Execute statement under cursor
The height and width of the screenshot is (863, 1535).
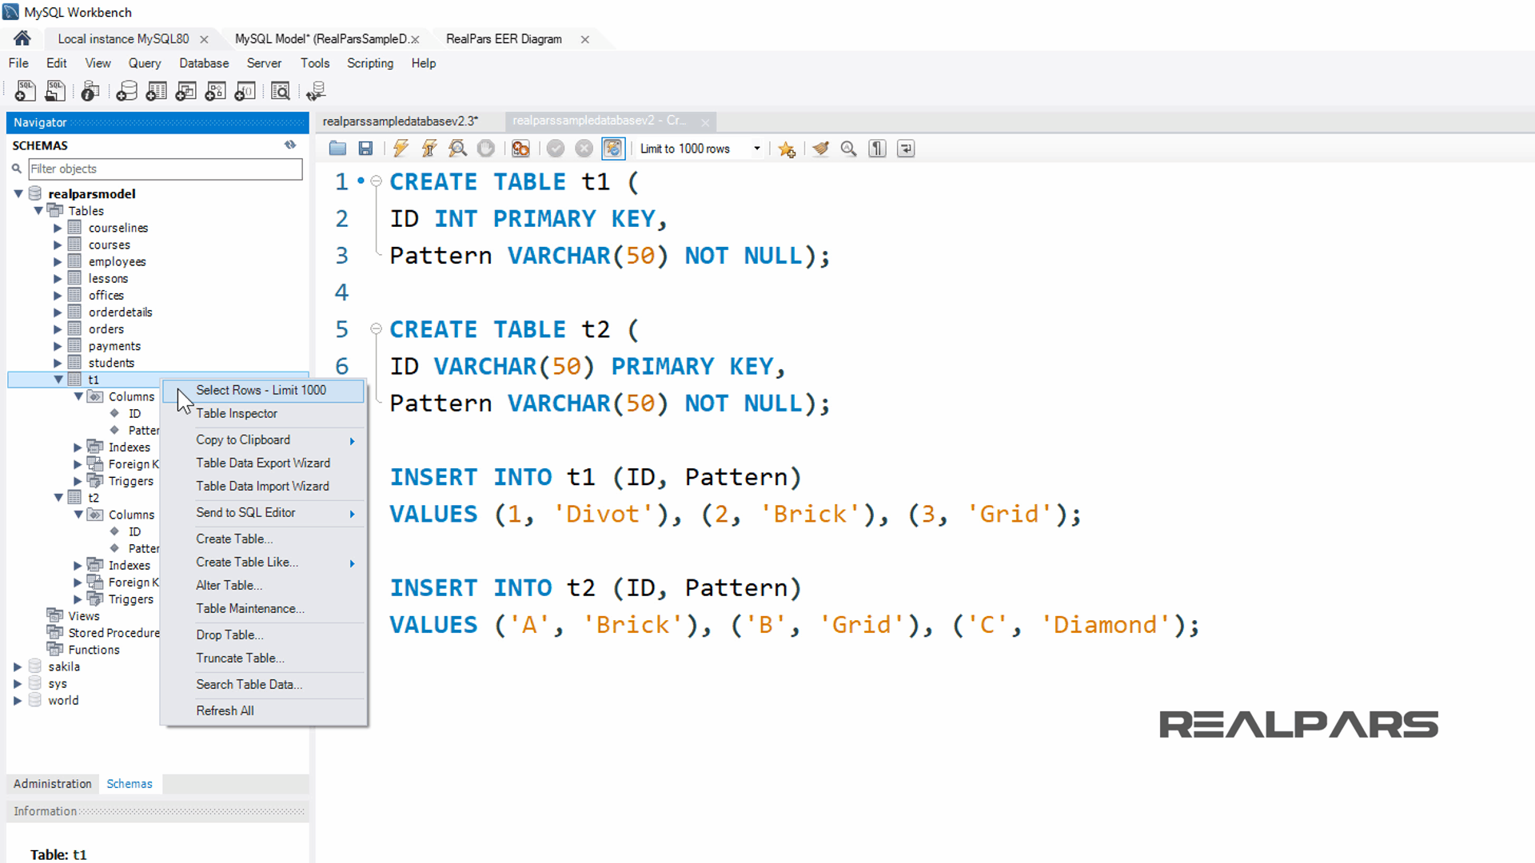click(x=429, y=149)
